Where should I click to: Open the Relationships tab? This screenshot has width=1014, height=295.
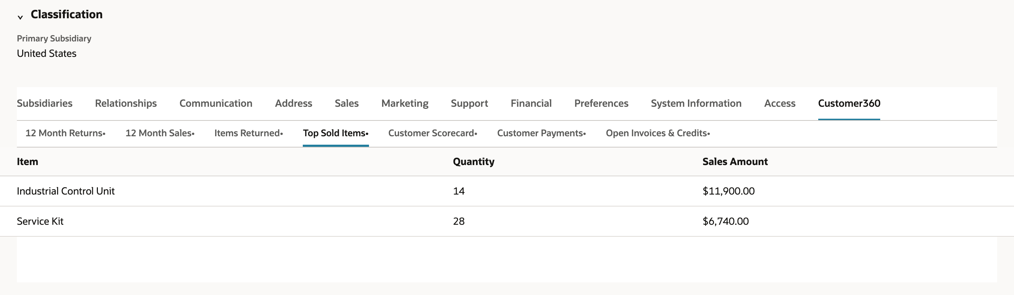click(126, 103)
